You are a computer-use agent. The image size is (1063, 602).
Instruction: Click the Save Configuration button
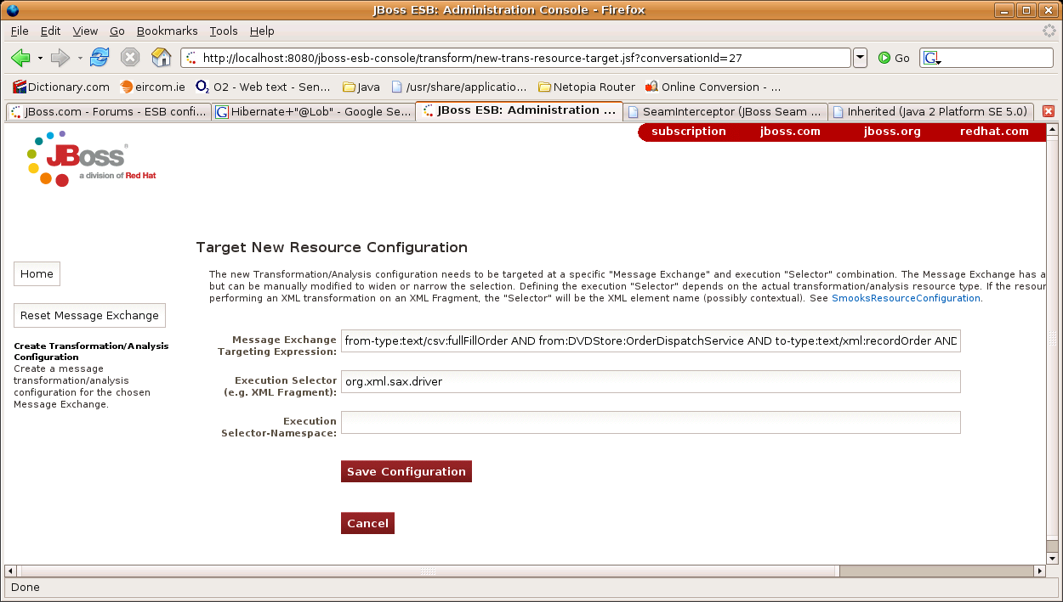[406, 471]
